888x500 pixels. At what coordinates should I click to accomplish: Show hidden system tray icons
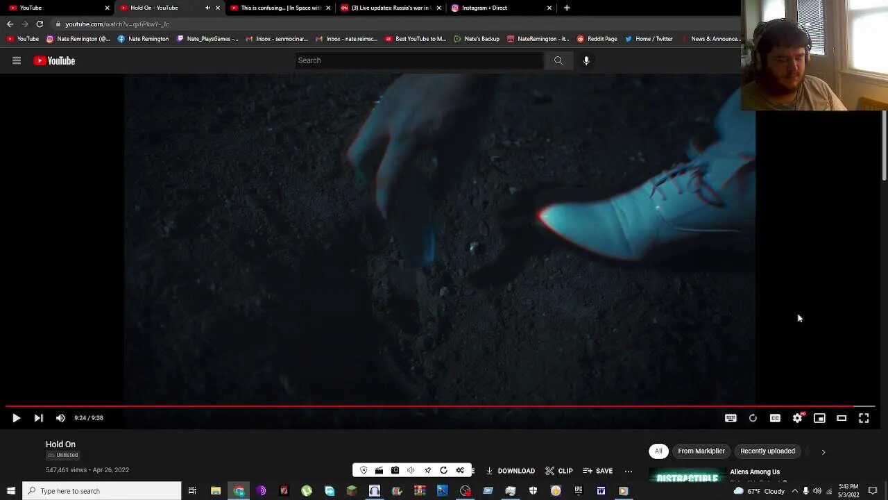pos(794,491)
